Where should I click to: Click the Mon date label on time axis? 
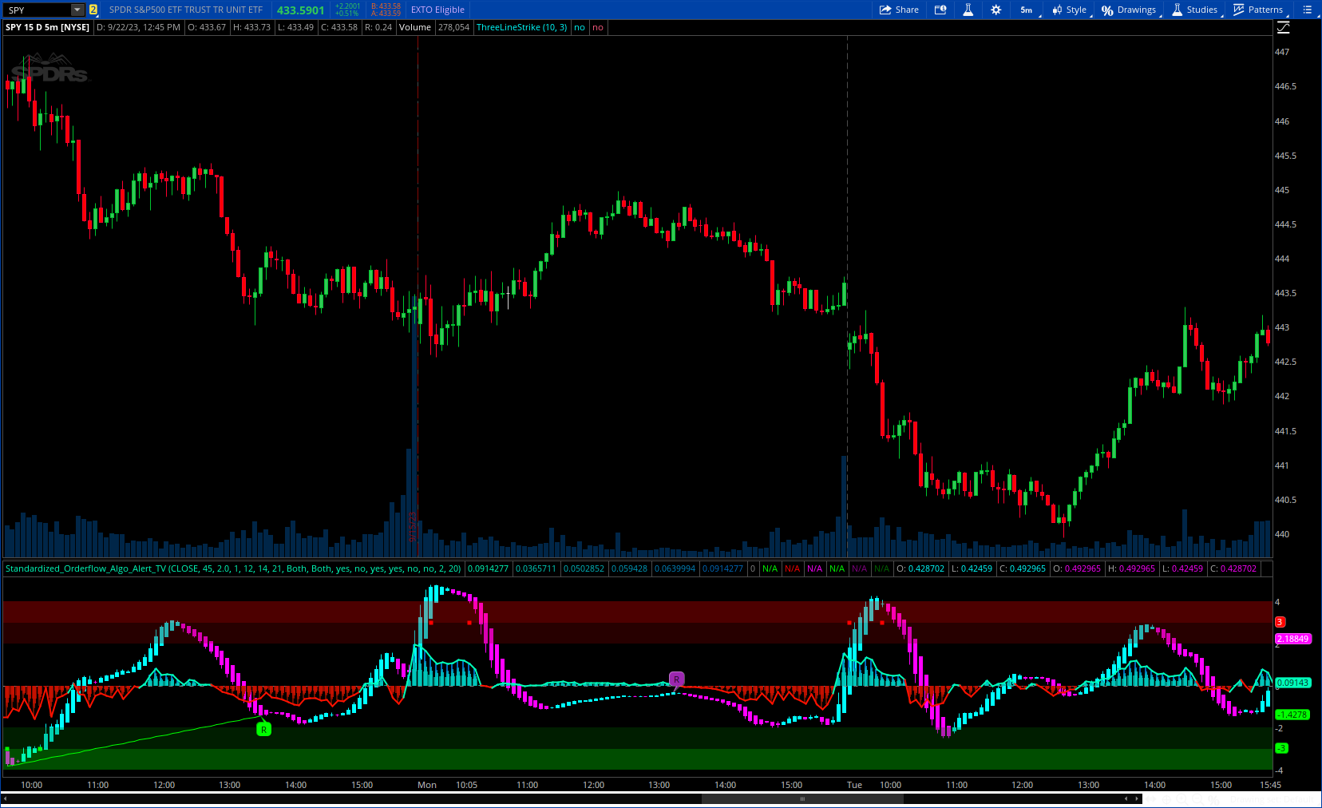[x=427, y=785]
